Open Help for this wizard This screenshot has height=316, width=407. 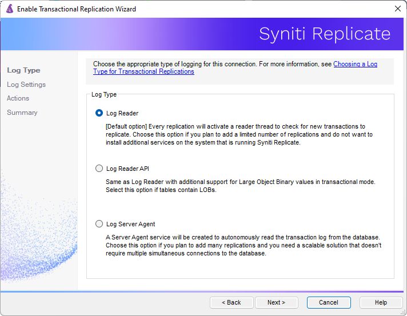(x=381, y=302)
